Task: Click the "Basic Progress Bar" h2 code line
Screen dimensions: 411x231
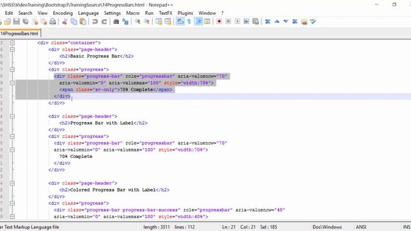Action: (x=96, y=56)
